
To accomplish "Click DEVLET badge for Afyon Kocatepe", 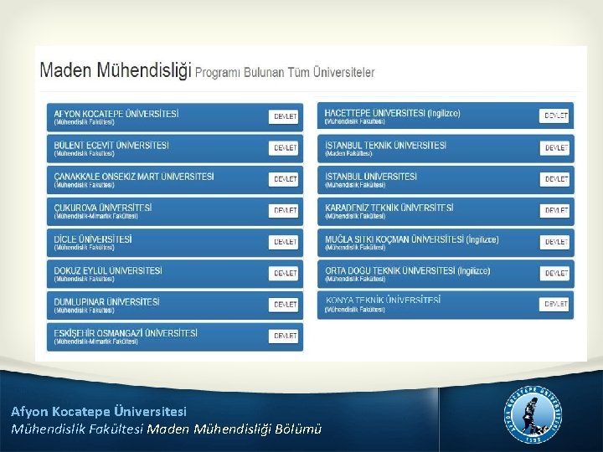I will click(283, 117).
